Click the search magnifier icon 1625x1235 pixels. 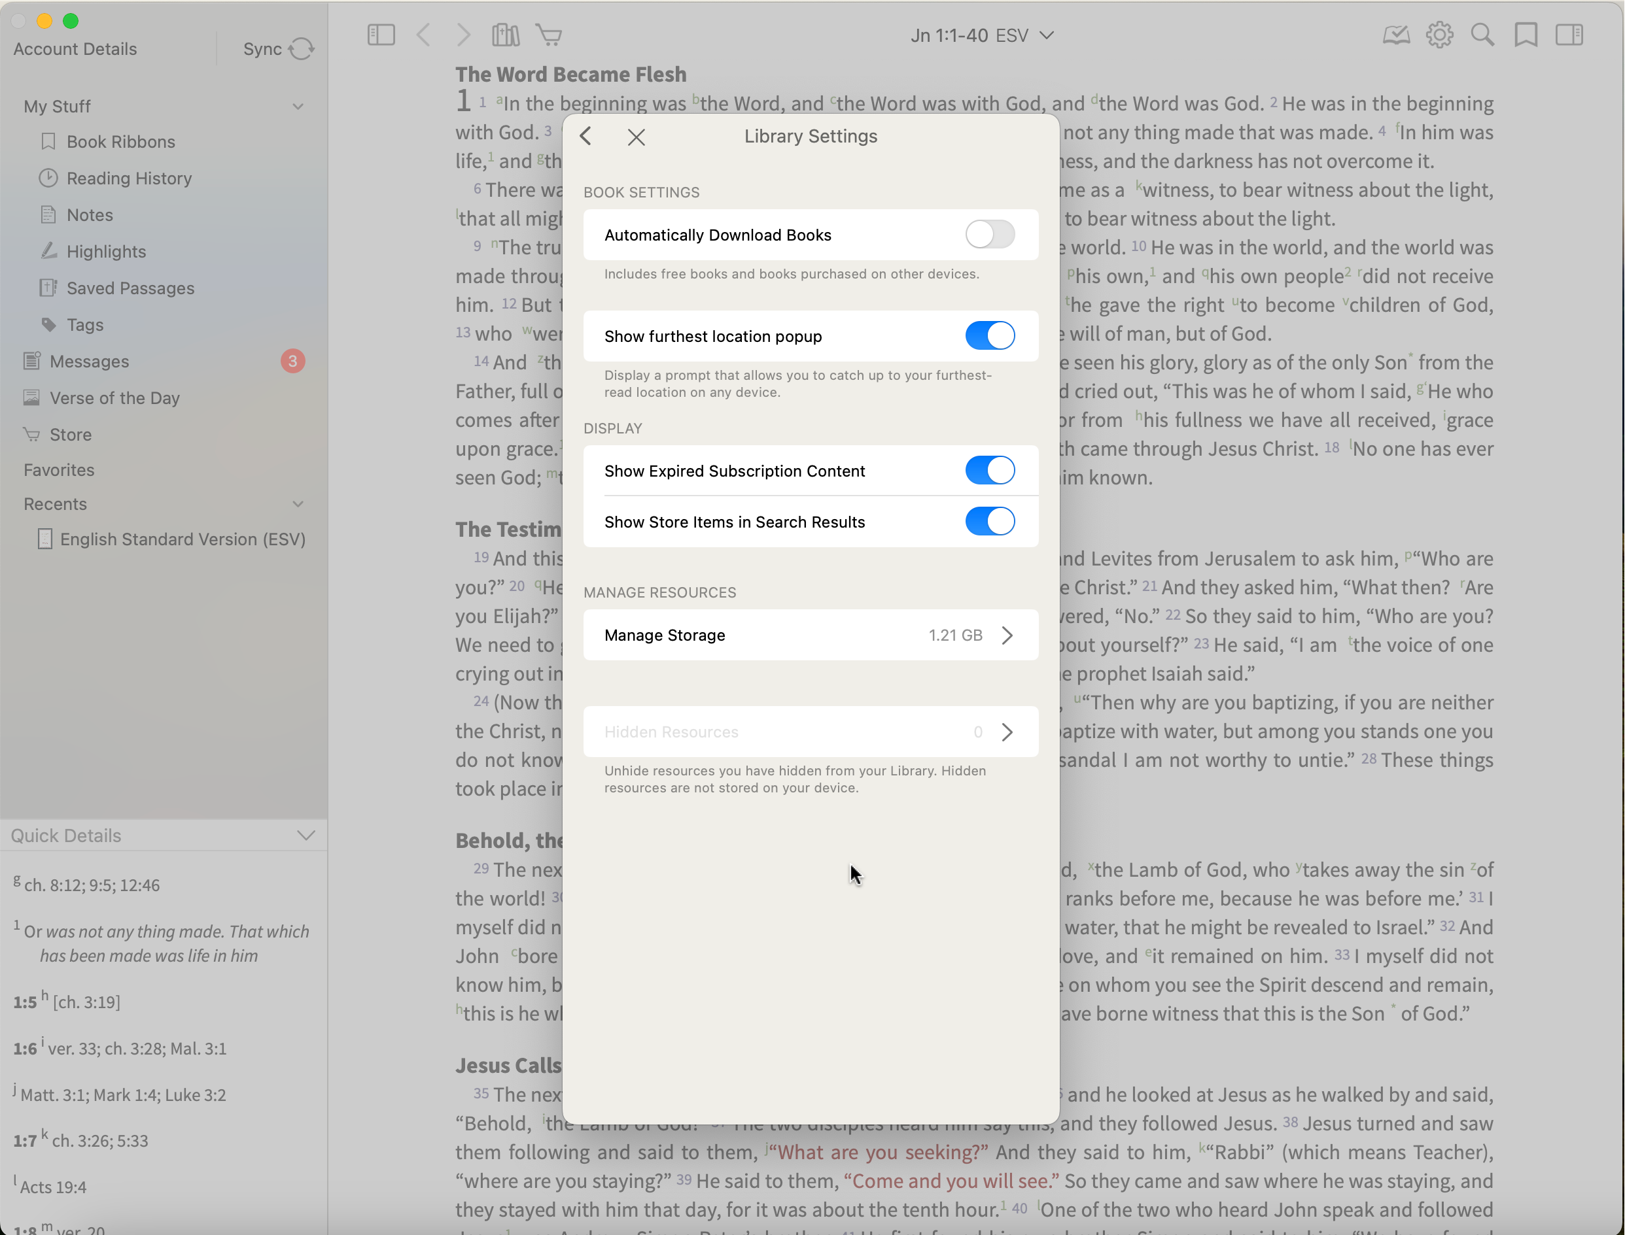click(x=1482, y=35)
